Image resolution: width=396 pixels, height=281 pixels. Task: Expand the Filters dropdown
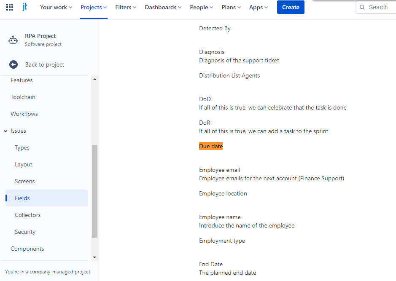click(x=126, y=7)
